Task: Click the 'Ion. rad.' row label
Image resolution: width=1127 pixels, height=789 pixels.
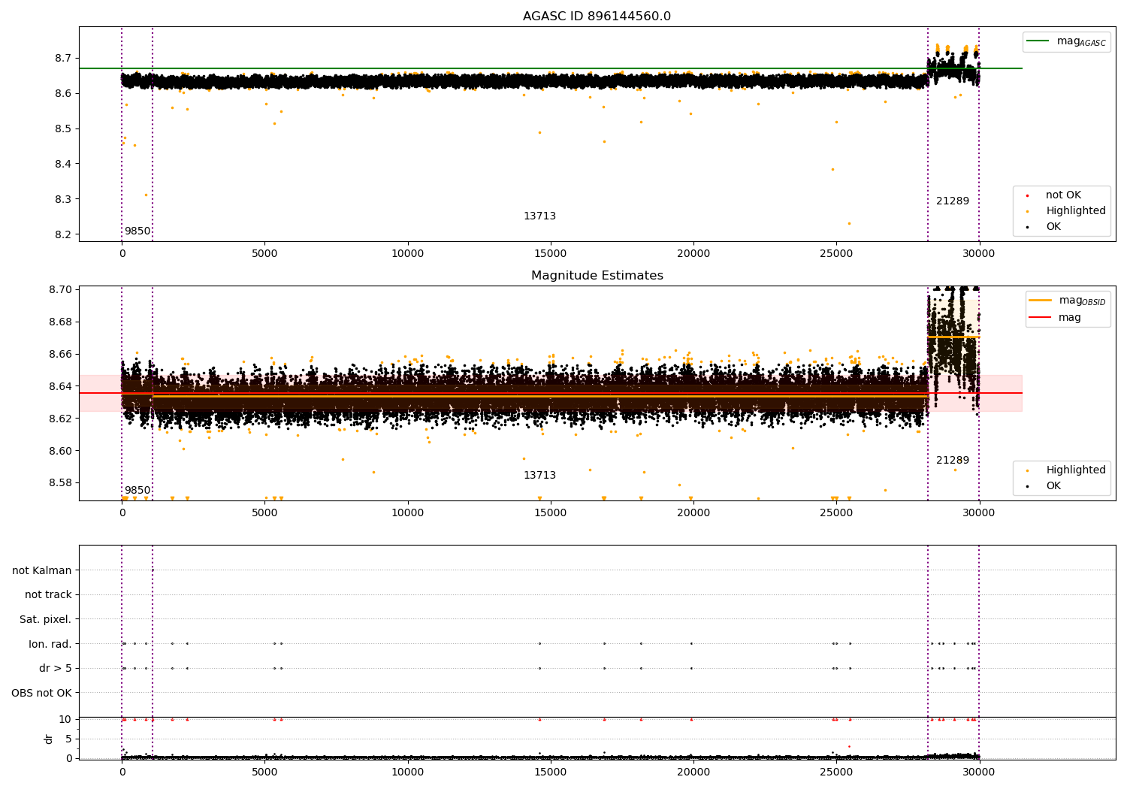Action: pyautogui.click(x=50, y=644)
